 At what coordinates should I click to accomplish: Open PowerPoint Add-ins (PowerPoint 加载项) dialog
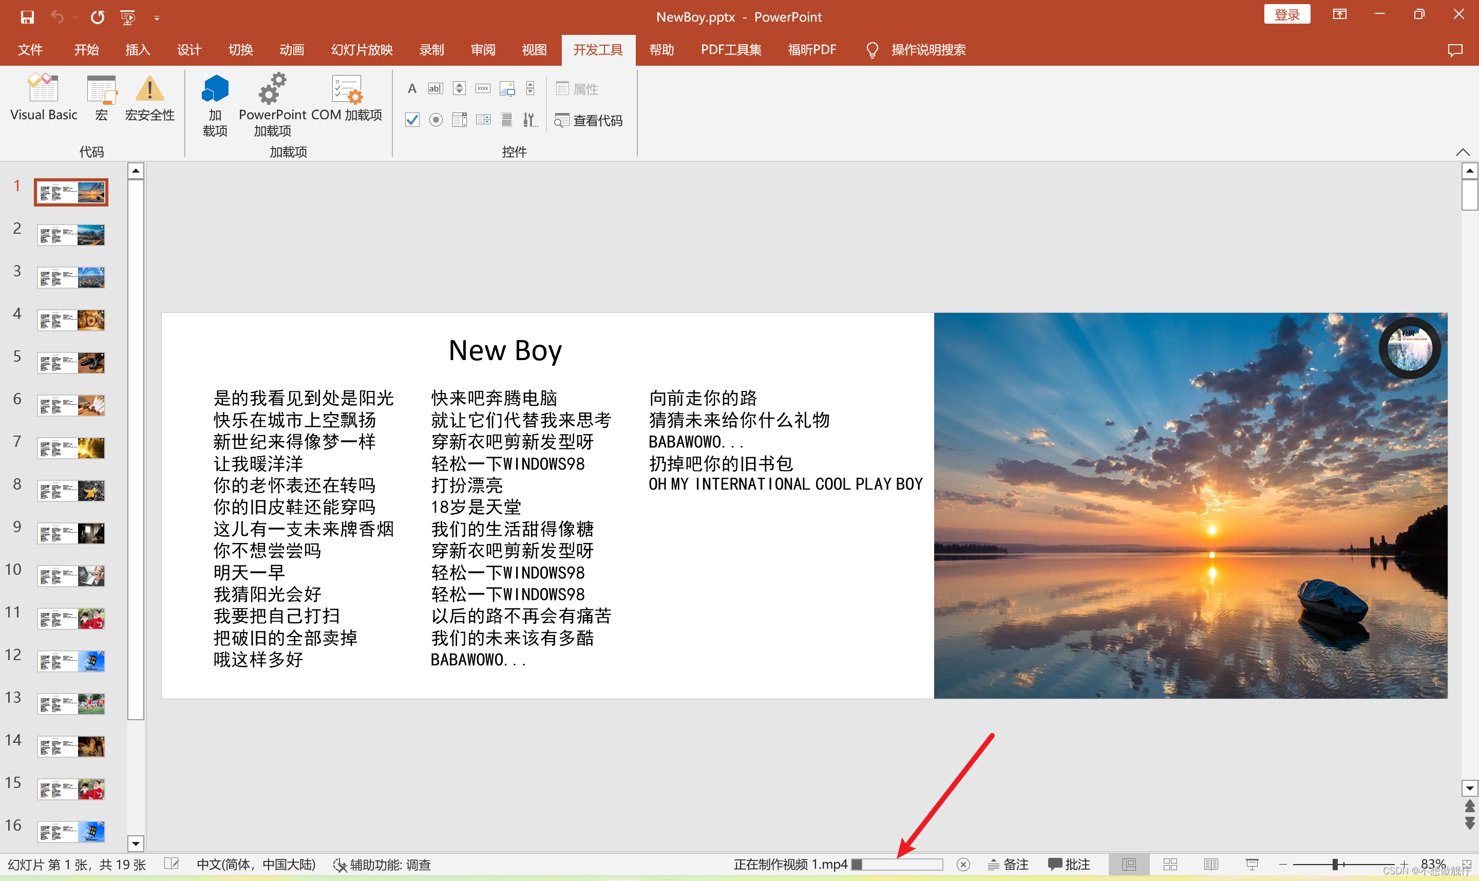click(x=272, y=106)
